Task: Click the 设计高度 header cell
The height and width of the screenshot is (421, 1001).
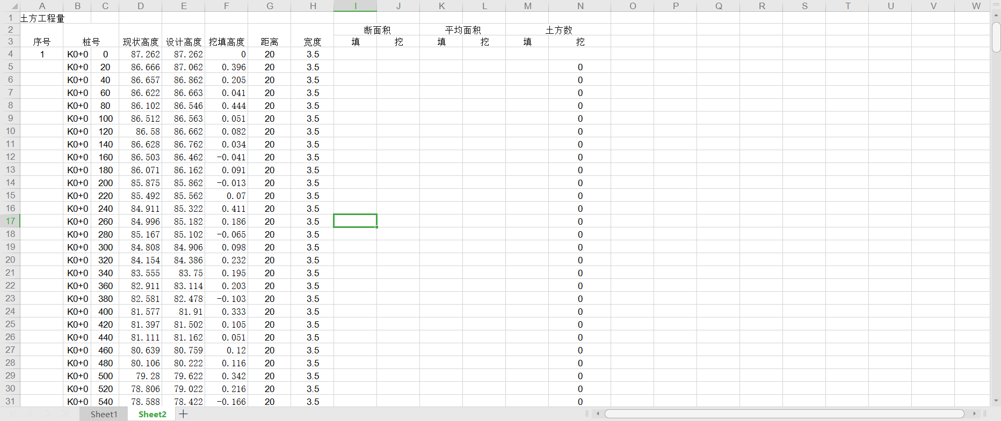Action: coord(184,42)
